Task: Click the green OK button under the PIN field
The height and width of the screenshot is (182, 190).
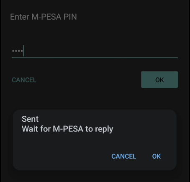Action: pos(159,79)
